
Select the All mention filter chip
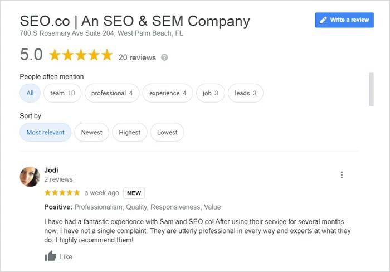coord(30,93)
